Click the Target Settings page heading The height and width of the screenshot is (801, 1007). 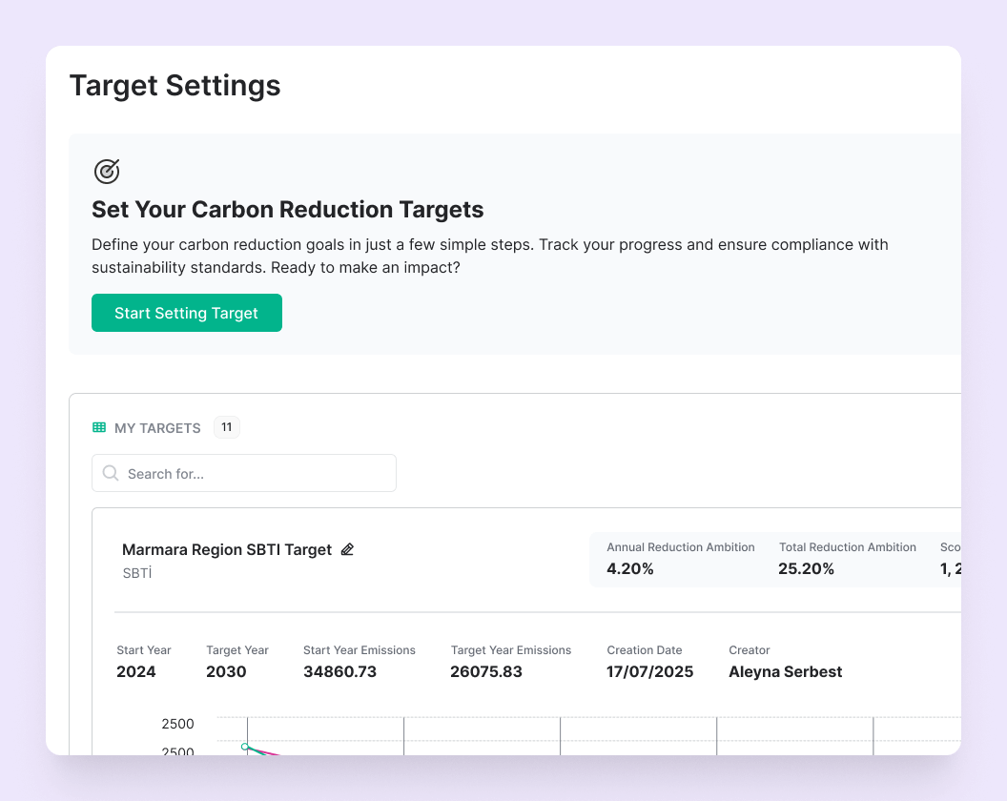coord(175,86)
